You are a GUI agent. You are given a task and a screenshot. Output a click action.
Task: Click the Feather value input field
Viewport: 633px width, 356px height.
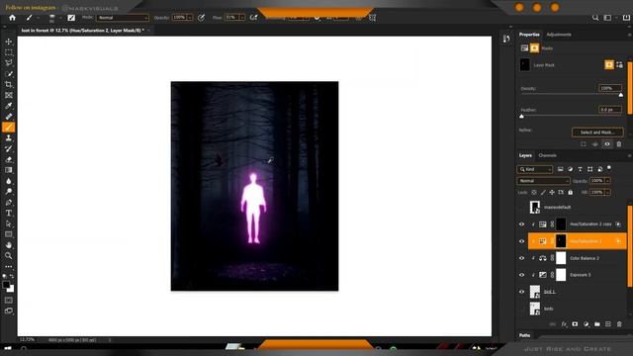(610, 110)
